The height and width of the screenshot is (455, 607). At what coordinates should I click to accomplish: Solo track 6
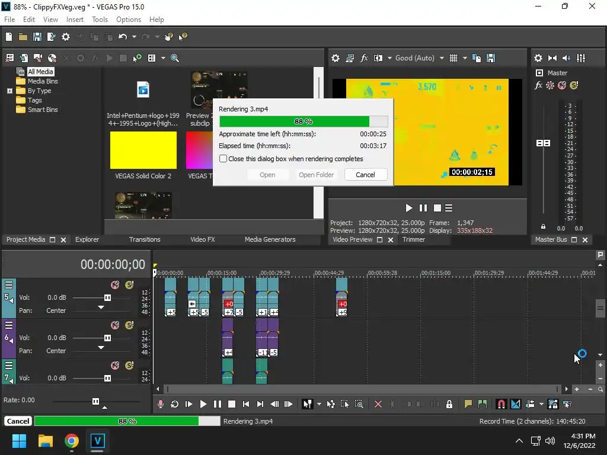point(129,325)
